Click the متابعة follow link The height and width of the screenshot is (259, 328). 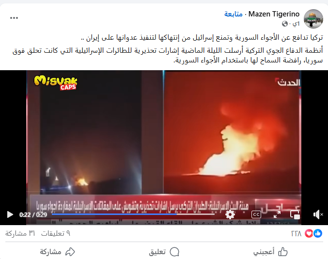pos(233,14)
